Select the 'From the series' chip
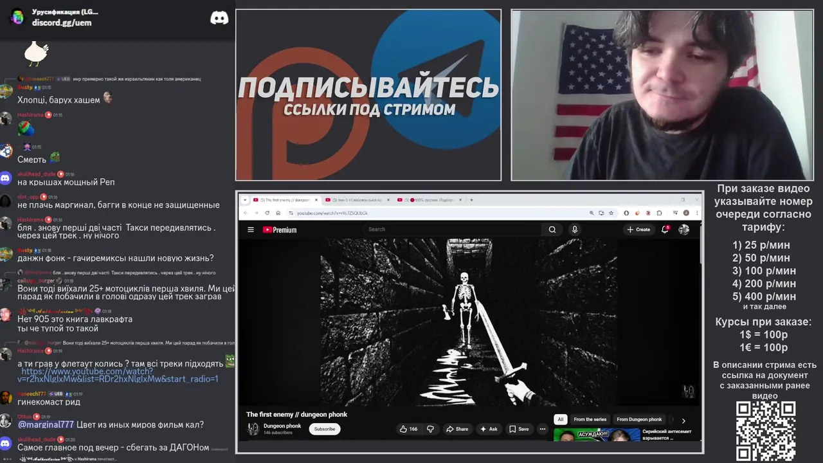Screen dimensions: 823x463 tap(590, 419)
